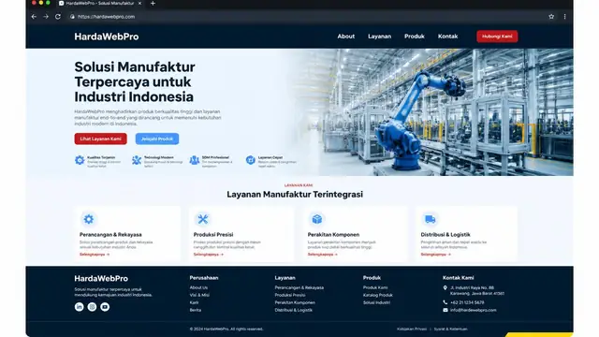Open footer Produksi Presisi link
The image size is (599, 337).
coord(290,295)
